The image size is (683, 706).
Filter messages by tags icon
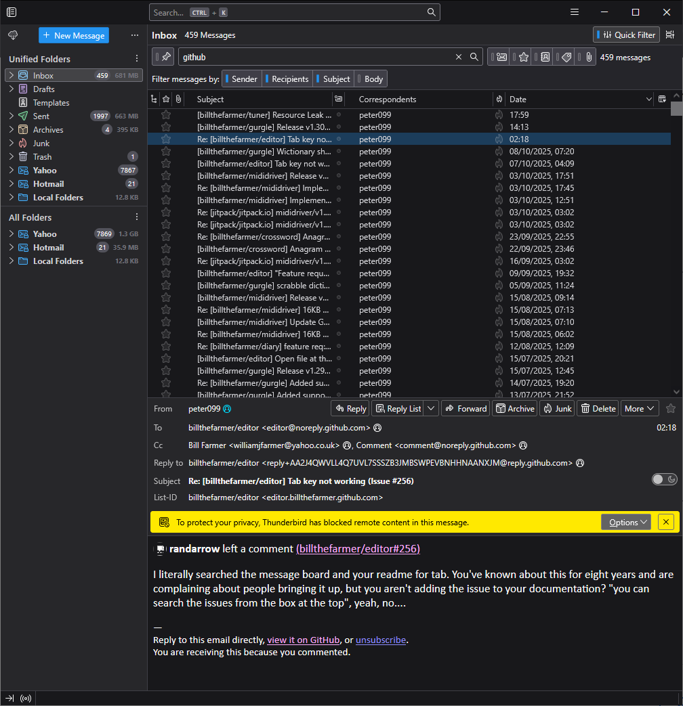(566, 58)
